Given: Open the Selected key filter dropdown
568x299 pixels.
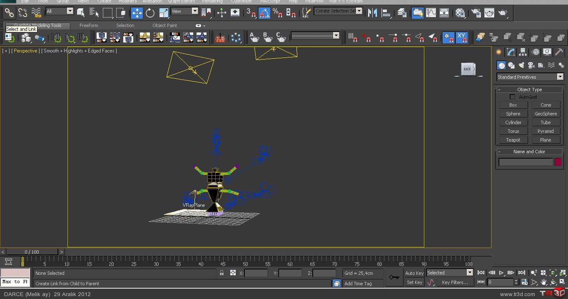Looking at the screenshot, I should point(450,273).
